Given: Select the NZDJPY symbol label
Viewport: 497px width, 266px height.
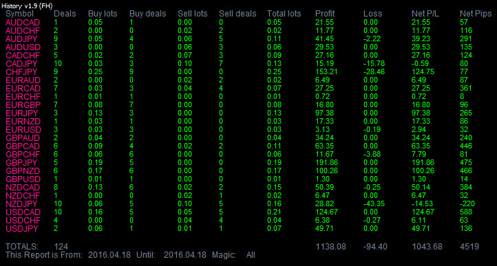Looking at the screenshot, I should click(x=21, y=203).
